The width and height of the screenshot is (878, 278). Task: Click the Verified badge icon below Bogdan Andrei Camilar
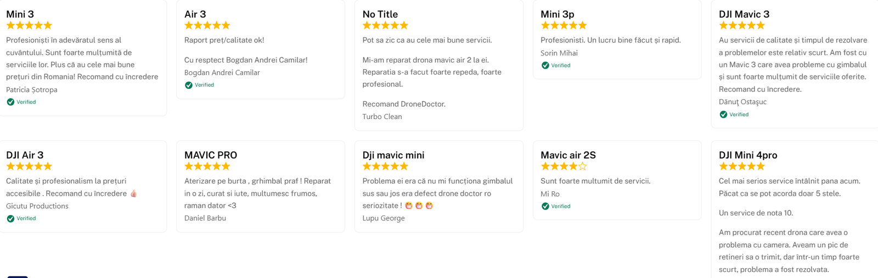pos(189,85)
